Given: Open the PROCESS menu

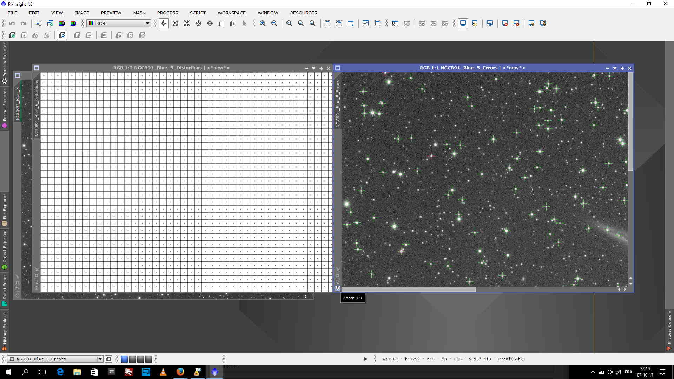Looking at the screenshot, I should coord(167,13).
